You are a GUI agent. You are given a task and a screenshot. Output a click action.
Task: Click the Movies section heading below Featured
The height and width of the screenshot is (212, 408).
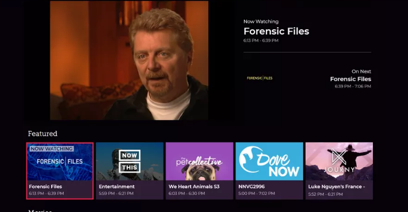click(x=40, y=210)
